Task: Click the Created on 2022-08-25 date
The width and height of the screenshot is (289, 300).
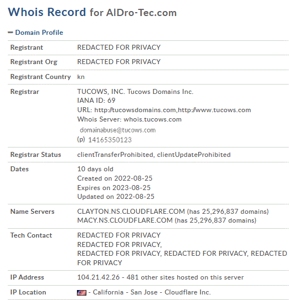Action: [115, 178]
